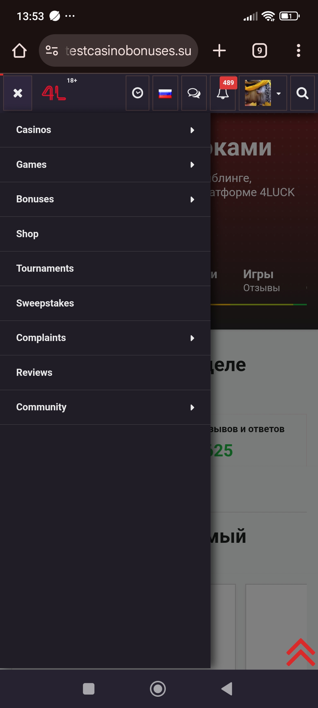Open the browser tab switcher showing 9
Image resolution: width=318 pixels, height=708 pixels.
(x=259, y=51)
